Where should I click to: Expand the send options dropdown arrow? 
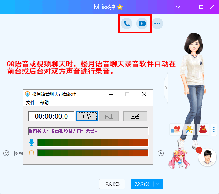click(158, 184)
